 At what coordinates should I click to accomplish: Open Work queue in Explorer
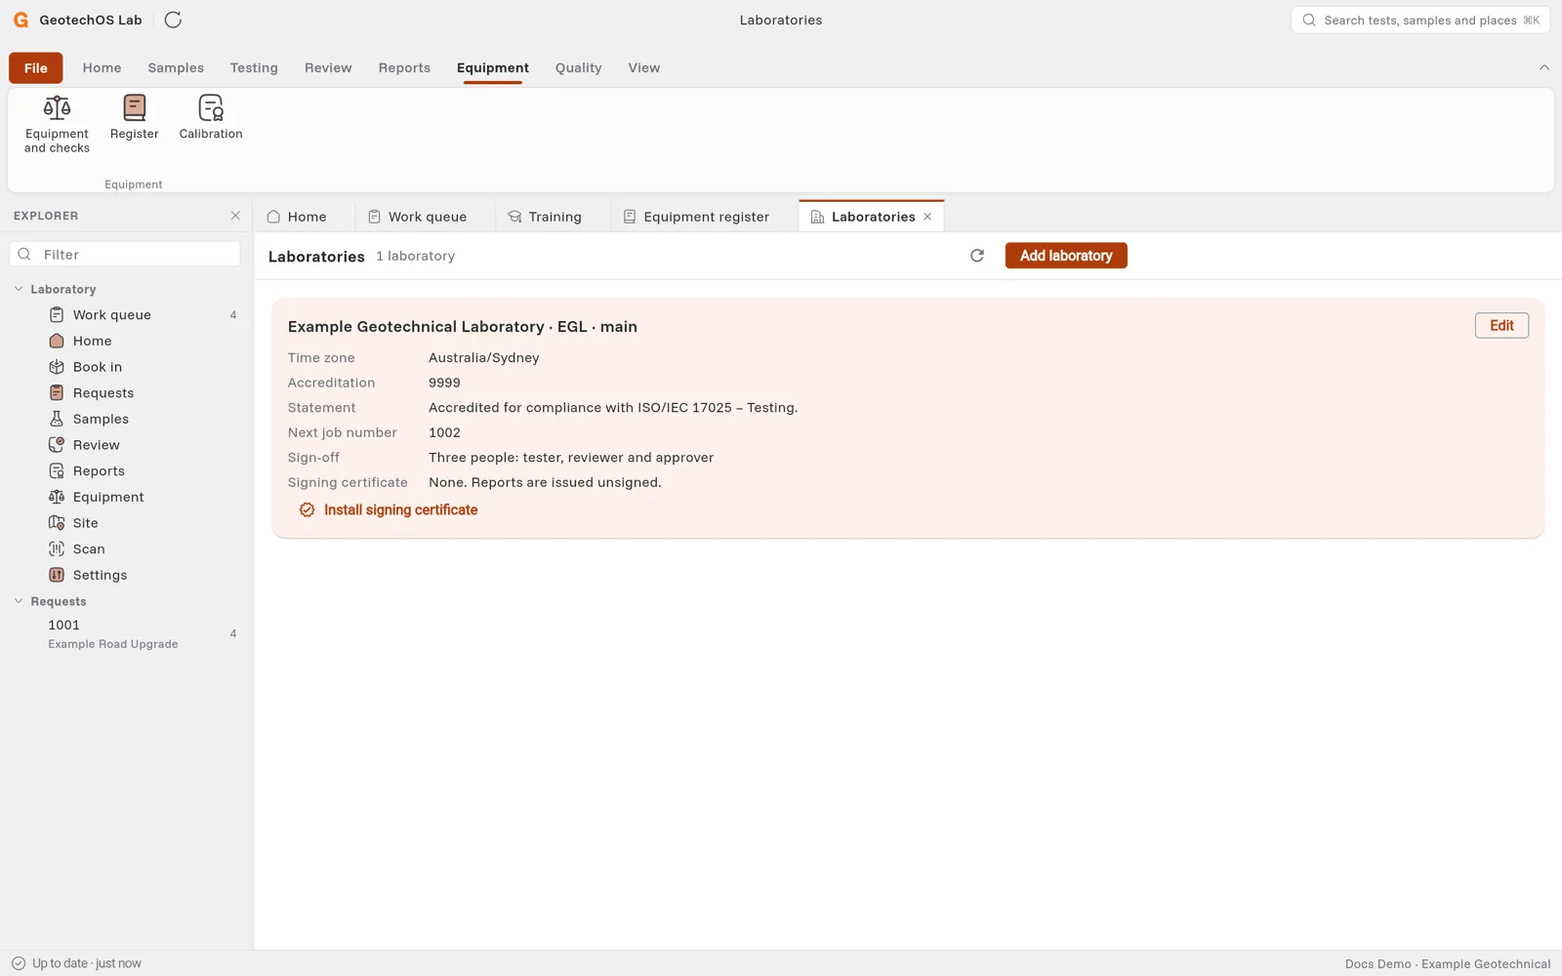[126, 315]
